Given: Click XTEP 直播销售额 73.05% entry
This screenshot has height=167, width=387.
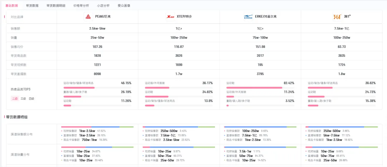Looking at the screenshot, I should [164, 136].
